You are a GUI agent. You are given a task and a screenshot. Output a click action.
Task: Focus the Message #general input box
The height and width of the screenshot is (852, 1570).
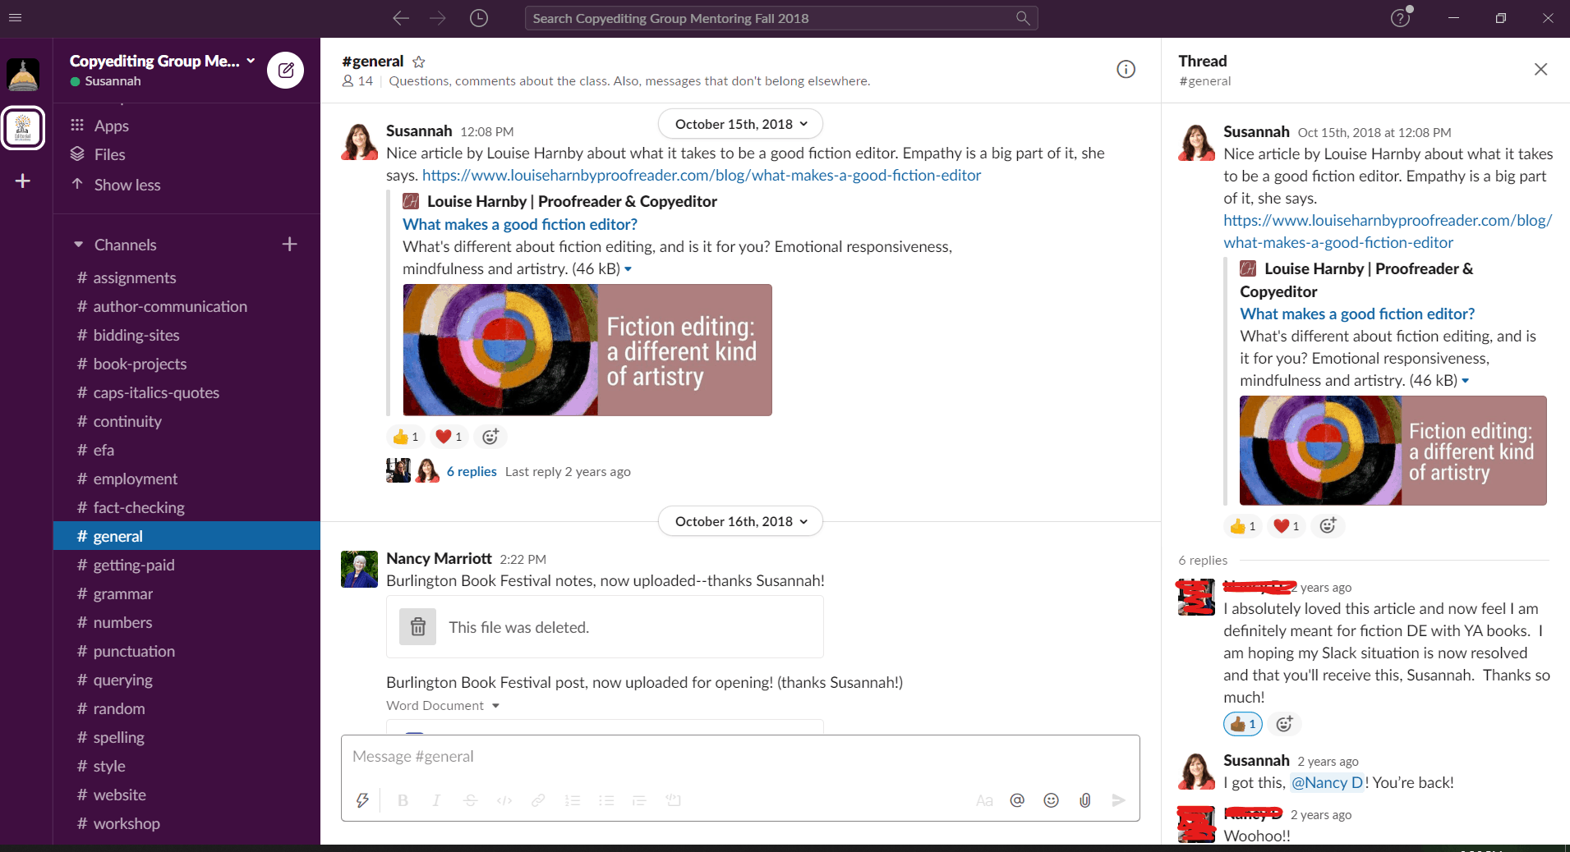(740, 757)
